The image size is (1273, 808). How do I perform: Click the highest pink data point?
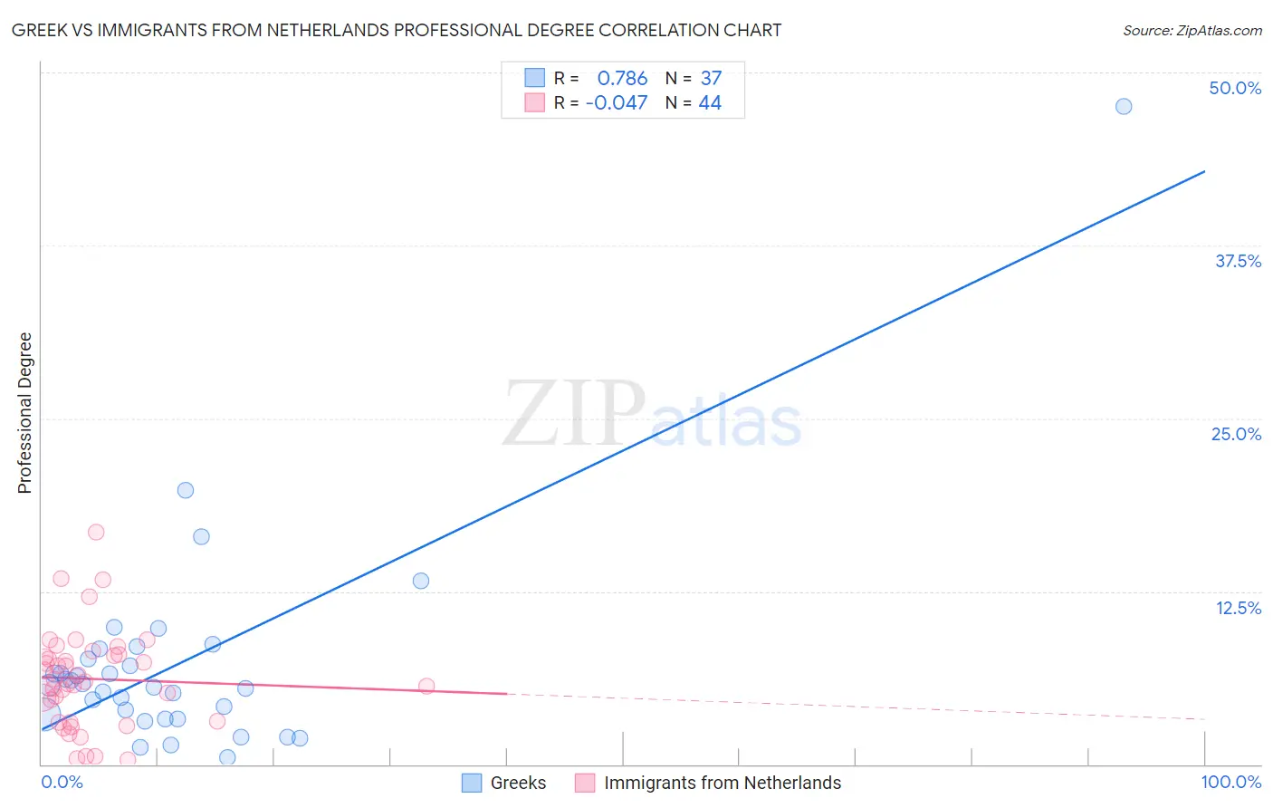click(96, 532)
